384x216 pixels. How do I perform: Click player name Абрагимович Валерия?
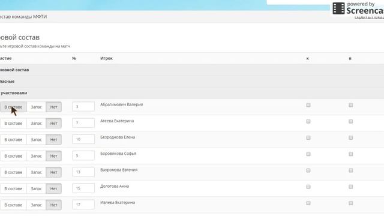(121, 104)
